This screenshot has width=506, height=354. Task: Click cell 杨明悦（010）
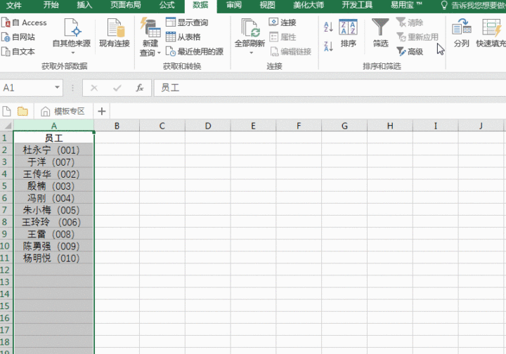[x=54, y=258]
